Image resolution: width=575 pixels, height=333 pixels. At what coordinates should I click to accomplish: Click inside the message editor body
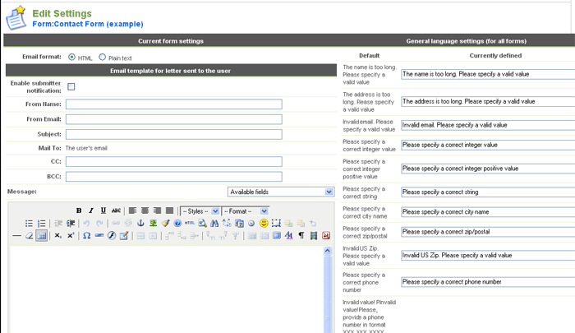tap(167, 289)
